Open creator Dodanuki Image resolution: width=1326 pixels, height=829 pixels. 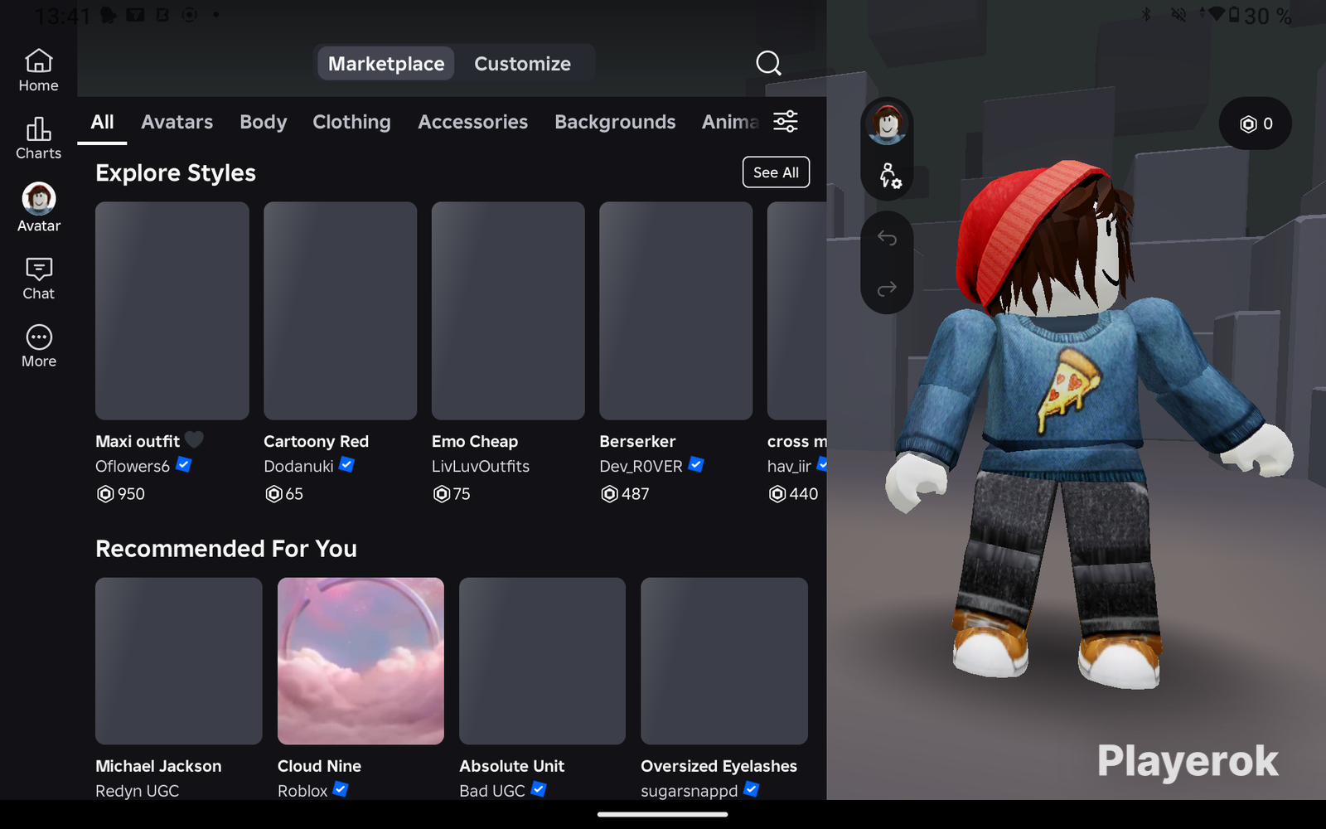pos(298,466)
